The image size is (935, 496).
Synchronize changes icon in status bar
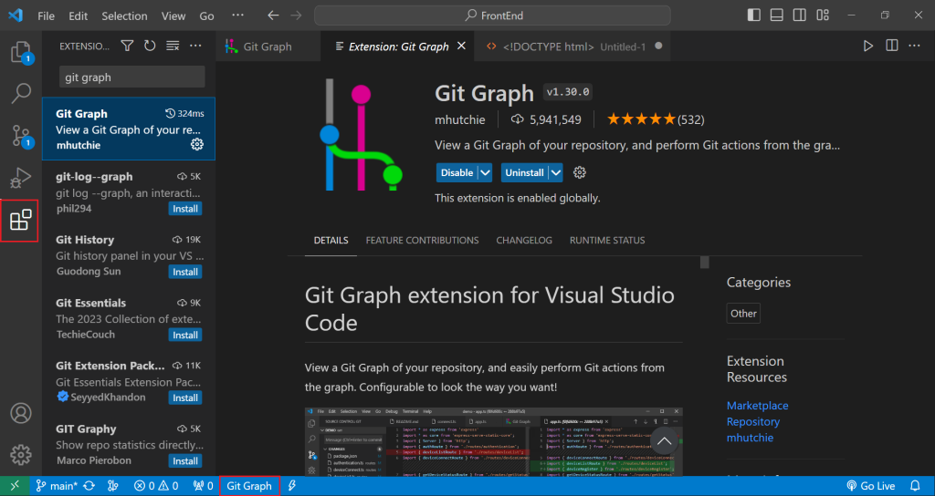point(89,486)
